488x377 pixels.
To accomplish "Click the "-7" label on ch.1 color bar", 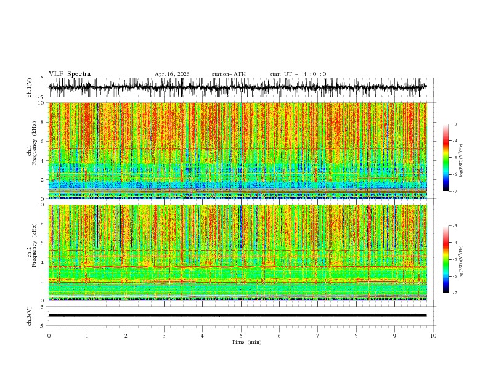I will click(x=454, y=191).
